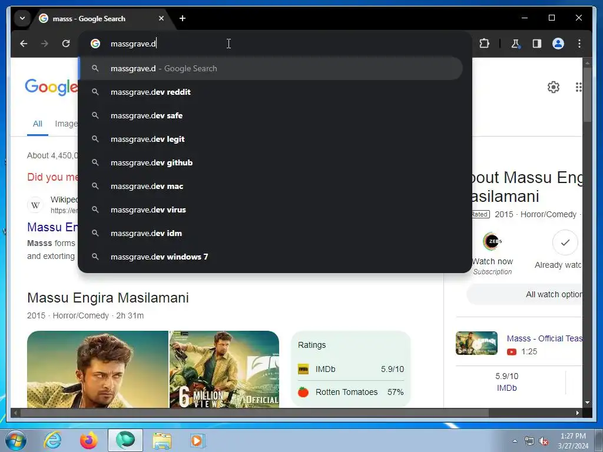Open the Extensions puzzle icon

coord(485,44)
